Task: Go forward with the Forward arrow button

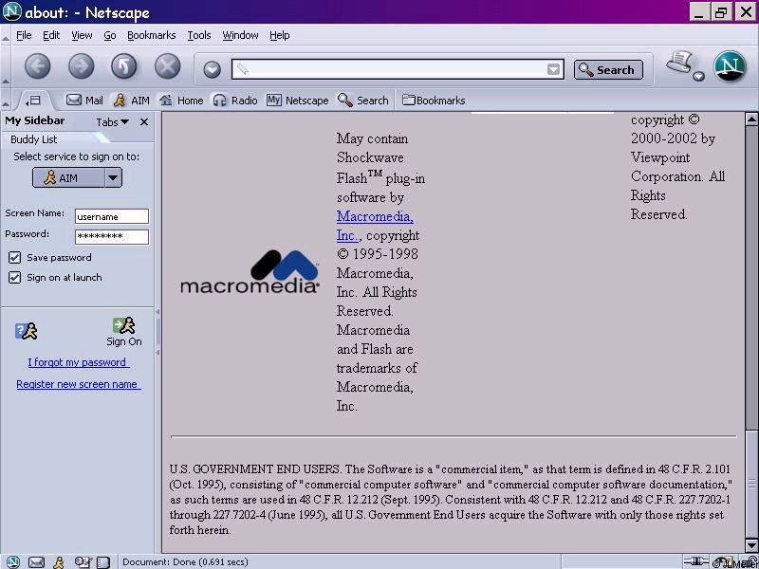Action: (81, 66)
